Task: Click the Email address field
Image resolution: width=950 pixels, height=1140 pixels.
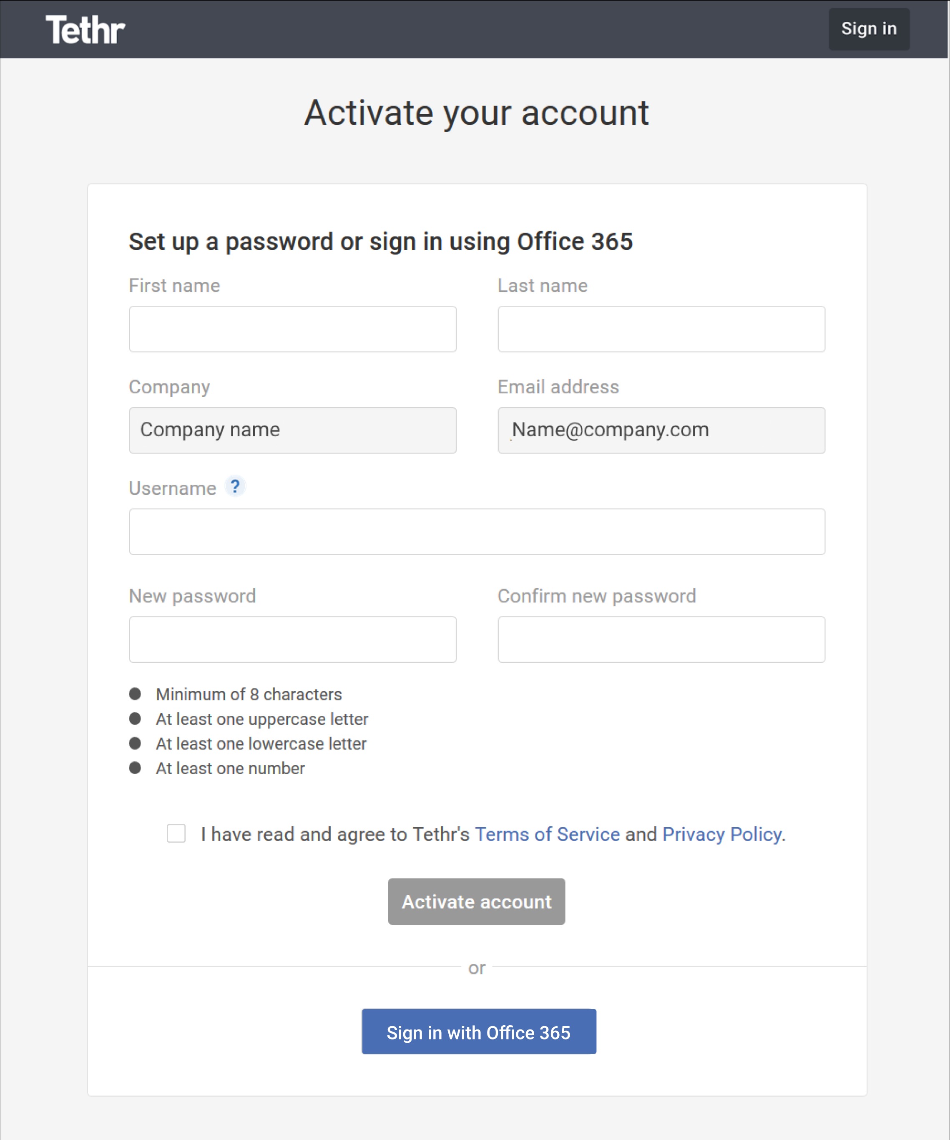Action: coord(660,430)
